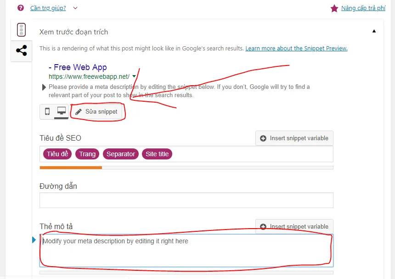Click the 'Xem trước đoạn trích' heading
This screenshot has width=395, height=279.
coord(73,32)
